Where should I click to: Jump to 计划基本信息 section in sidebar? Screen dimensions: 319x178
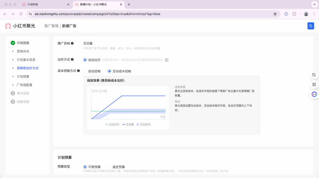[x=26, y=60]
